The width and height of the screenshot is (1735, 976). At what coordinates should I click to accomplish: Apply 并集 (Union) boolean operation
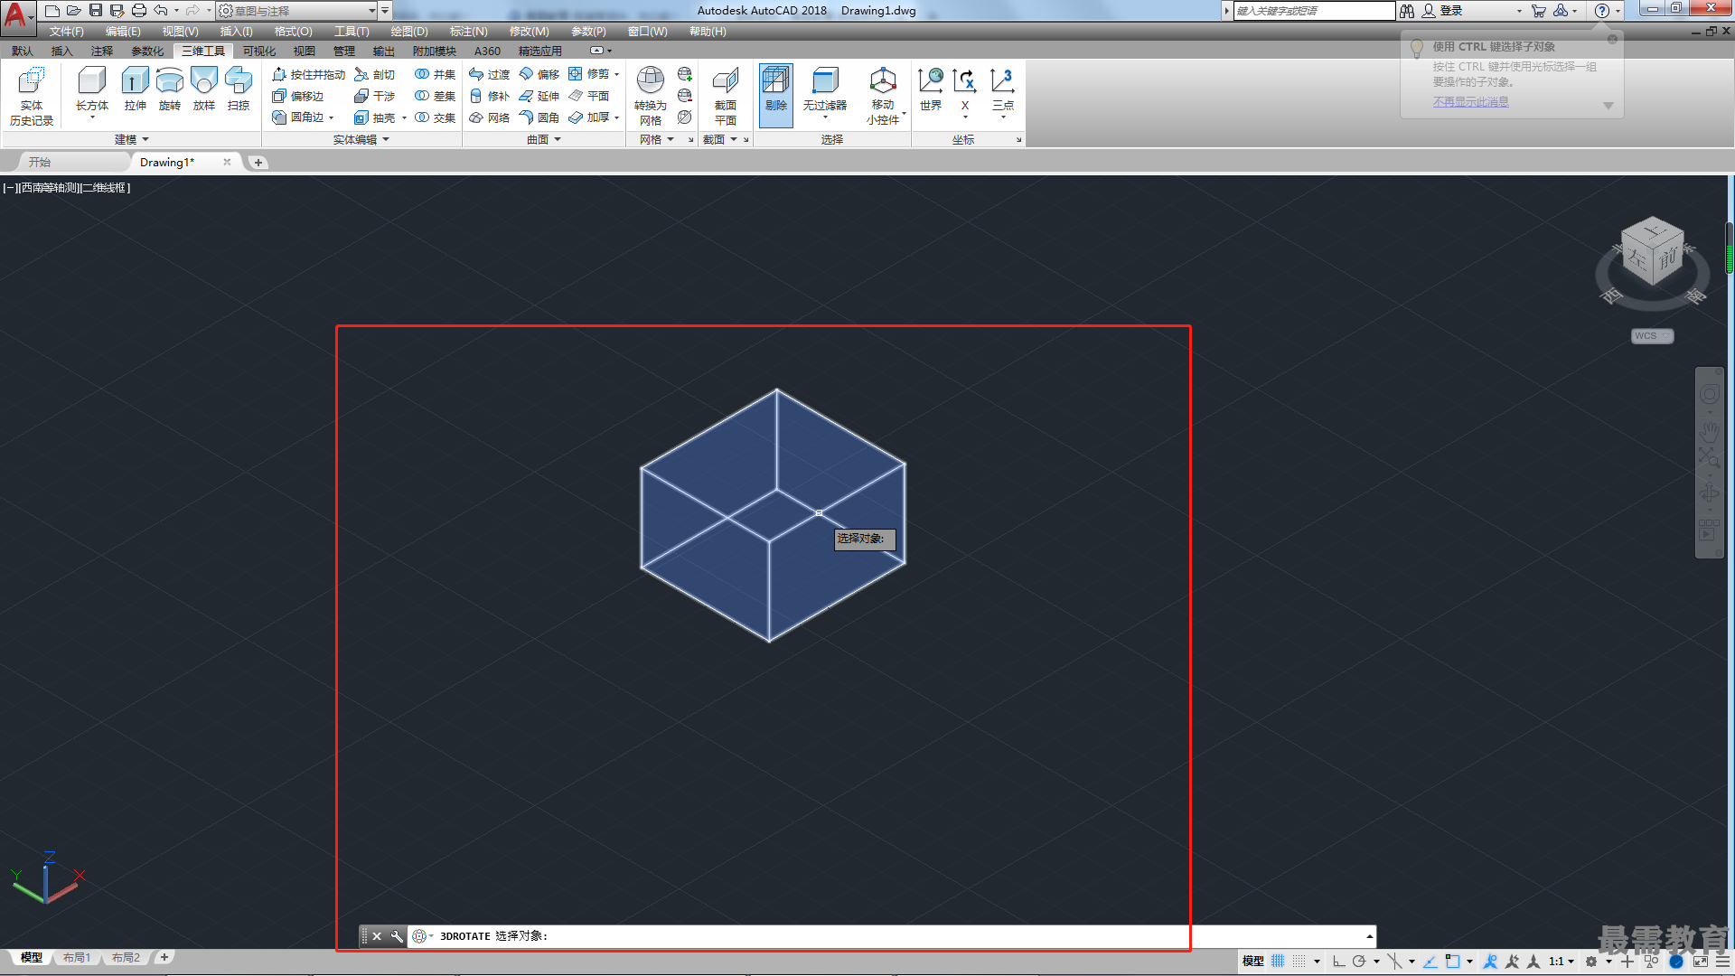435,74
